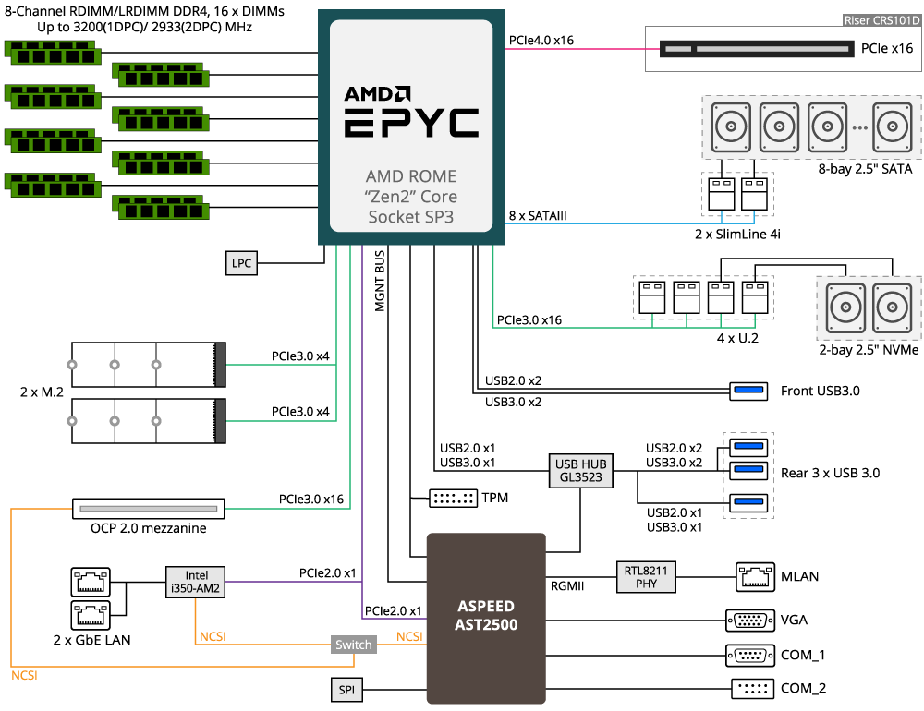Screen dimensions: 924x711
Task: Click the Intel i350-AM2 box
Action: pyautogui.click(x=196, y=582)
